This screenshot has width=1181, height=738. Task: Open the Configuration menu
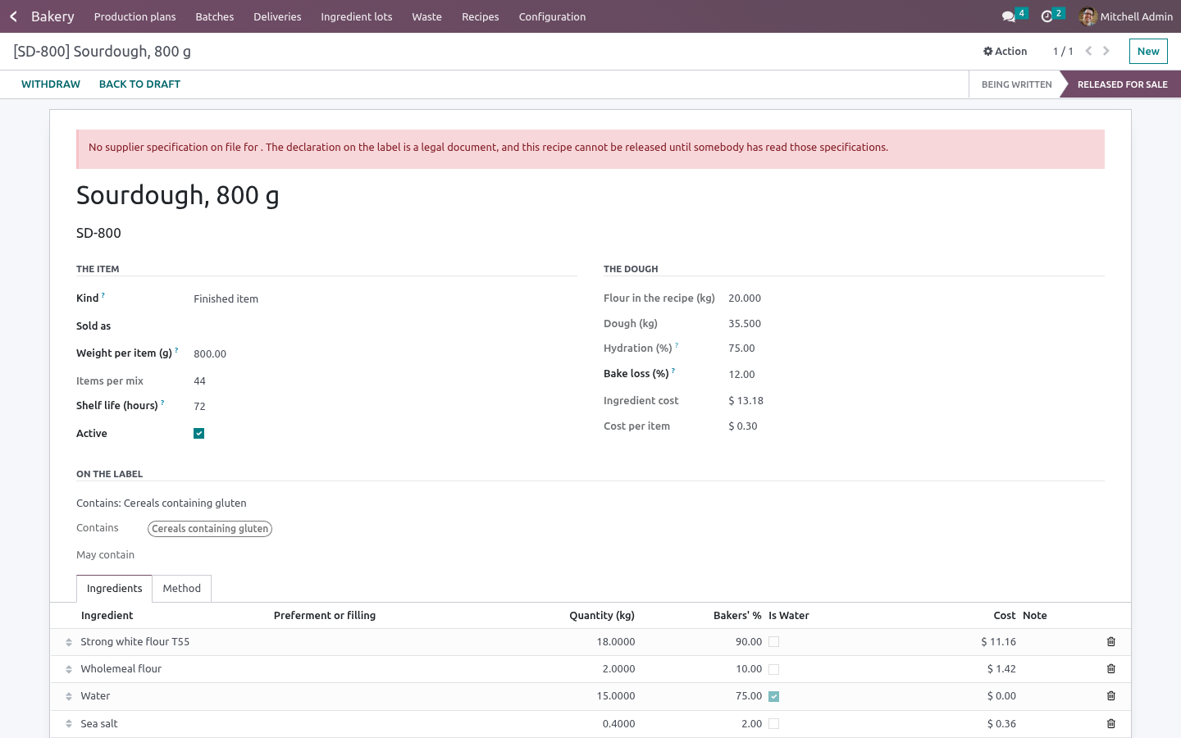coord(552,16)
